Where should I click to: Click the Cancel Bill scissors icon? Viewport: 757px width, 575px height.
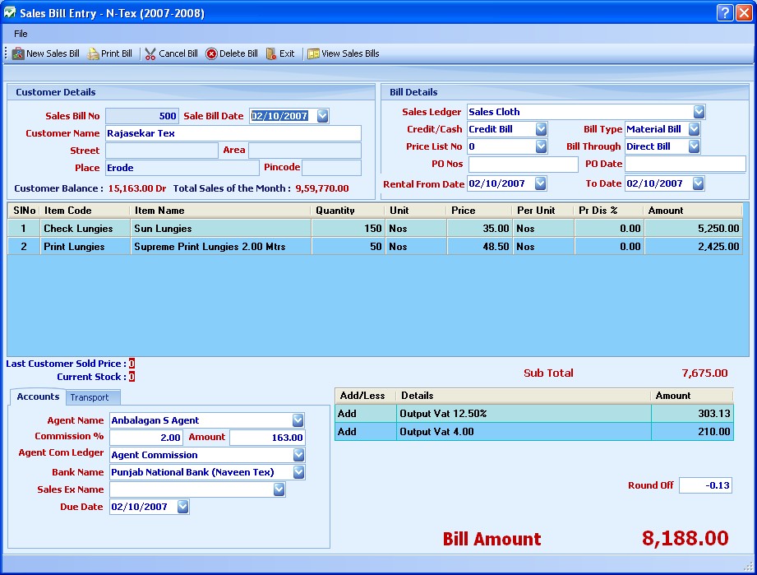(150, 53)
